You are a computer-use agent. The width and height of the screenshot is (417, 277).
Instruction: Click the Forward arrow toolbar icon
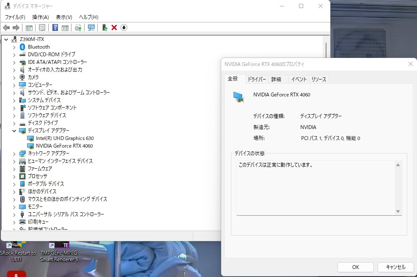(16, 27)
